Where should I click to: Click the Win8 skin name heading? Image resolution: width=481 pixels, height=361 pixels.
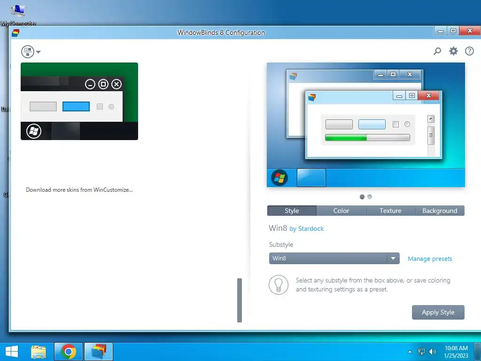278,228
